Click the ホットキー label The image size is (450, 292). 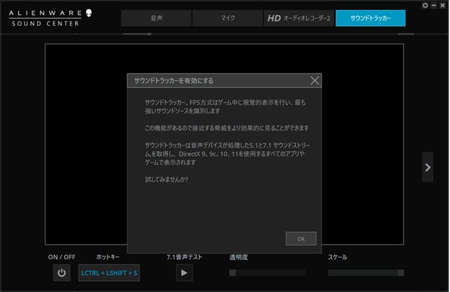pos(108,257)
